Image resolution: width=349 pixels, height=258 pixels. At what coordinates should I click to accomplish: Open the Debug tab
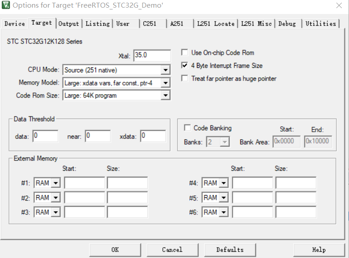pos(288,24)
